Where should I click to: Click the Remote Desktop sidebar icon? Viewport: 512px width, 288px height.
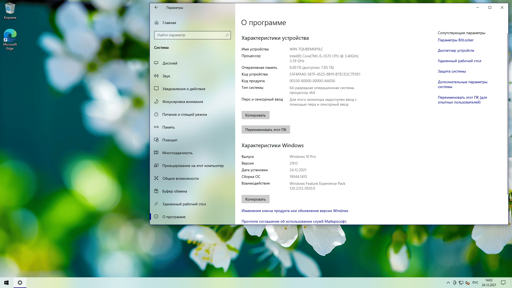point(156,204)
